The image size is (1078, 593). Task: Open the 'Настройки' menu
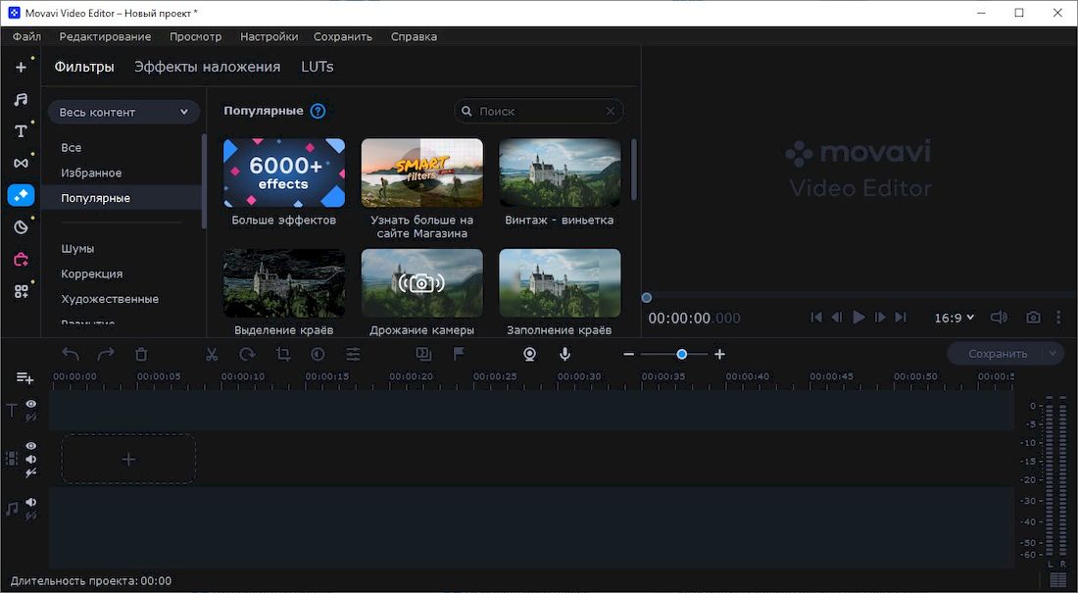269,36
